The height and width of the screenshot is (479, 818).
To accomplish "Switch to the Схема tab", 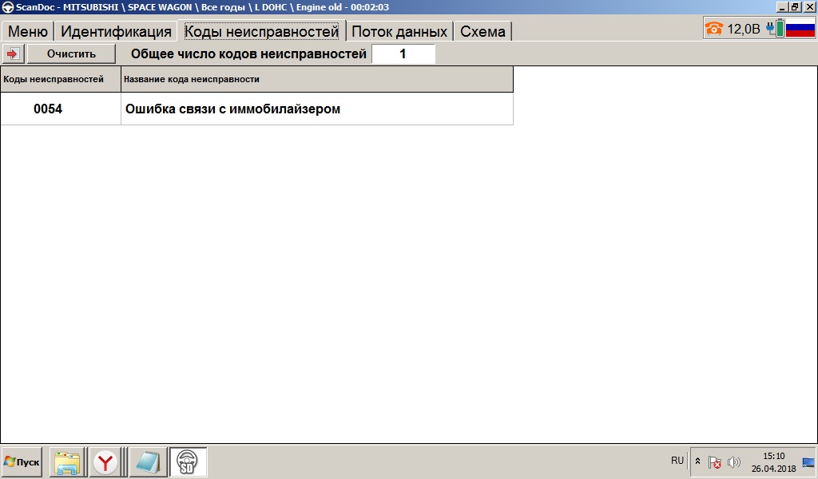I will [x=482, y=31].
